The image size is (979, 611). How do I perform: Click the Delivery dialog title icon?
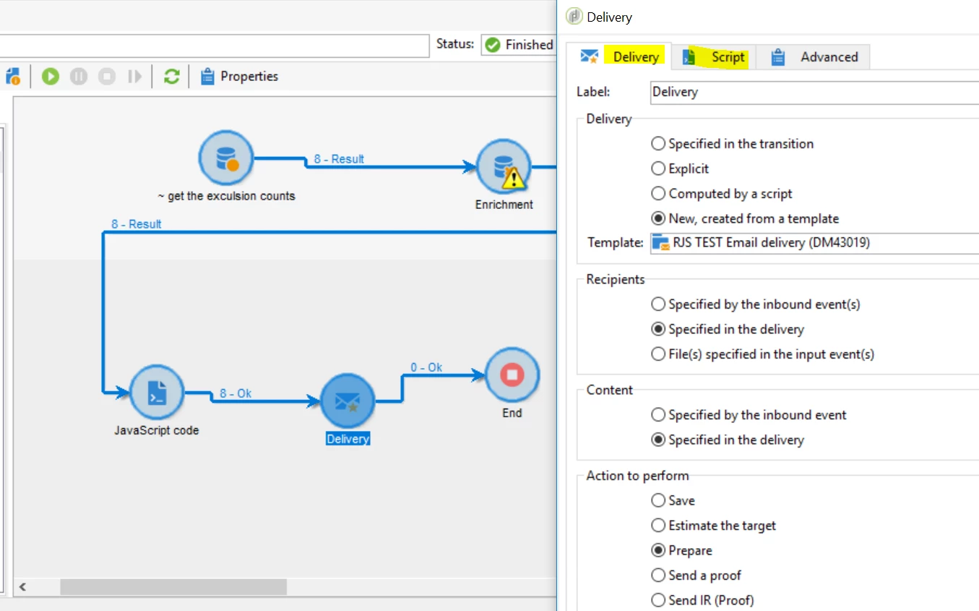click(x=574, y=17)
